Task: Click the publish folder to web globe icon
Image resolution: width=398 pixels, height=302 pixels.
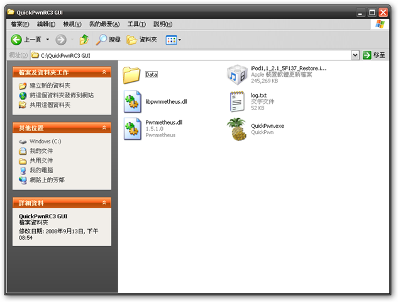Action: tap(23, 96)
